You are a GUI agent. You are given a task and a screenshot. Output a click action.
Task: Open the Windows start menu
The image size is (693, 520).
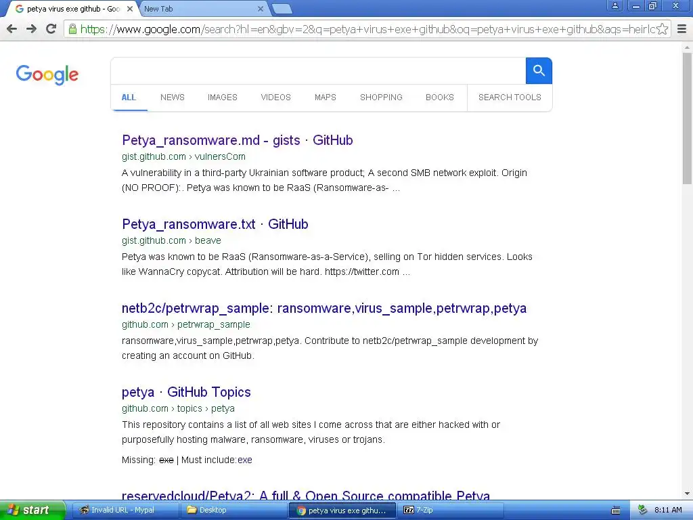click(32, 511)
